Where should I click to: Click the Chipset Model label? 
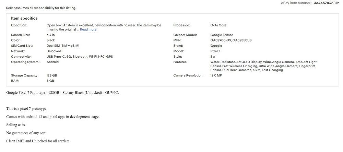(185, 35)
